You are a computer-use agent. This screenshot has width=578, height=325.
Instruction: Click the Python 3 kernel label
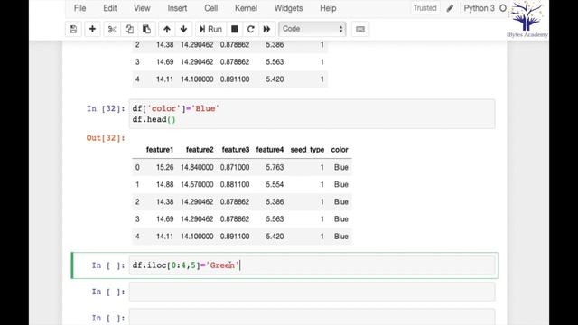point(479,8)
